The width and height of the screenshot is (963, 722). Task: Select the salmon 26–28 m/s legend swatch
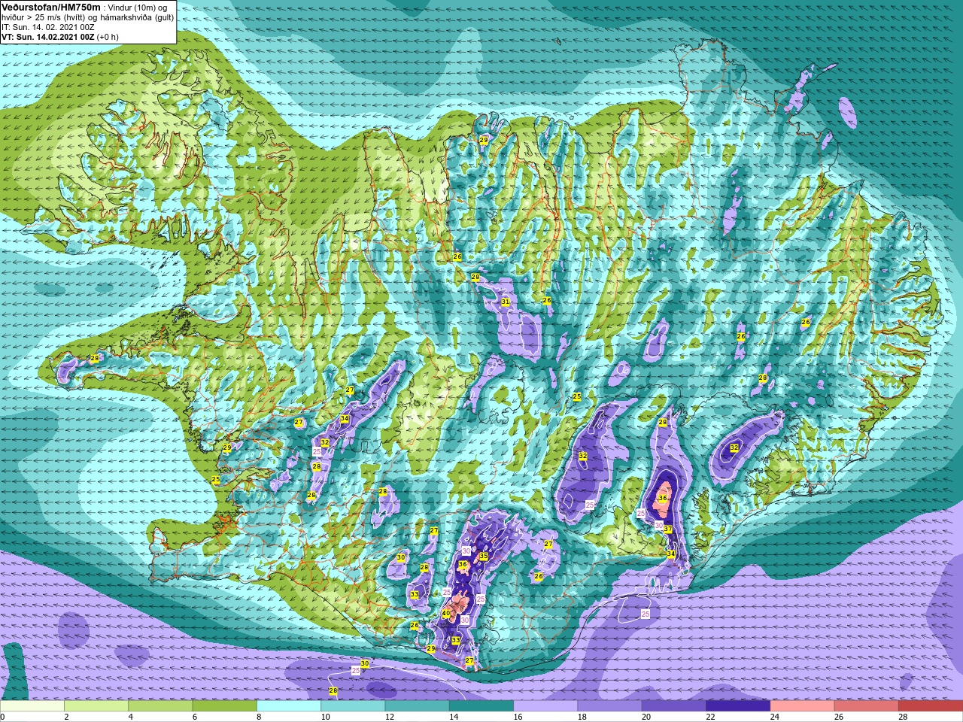pos(866,706)
